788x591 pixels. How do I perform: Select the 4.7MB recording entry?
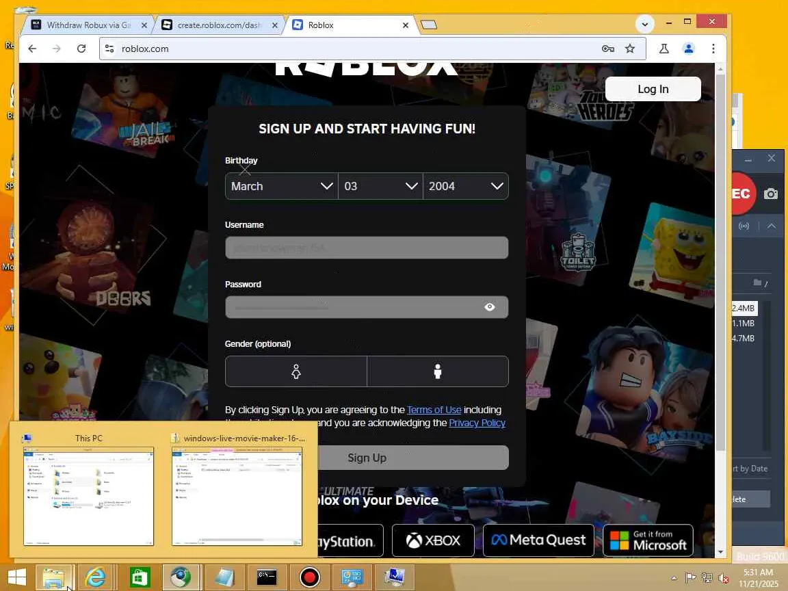point(744,339)
